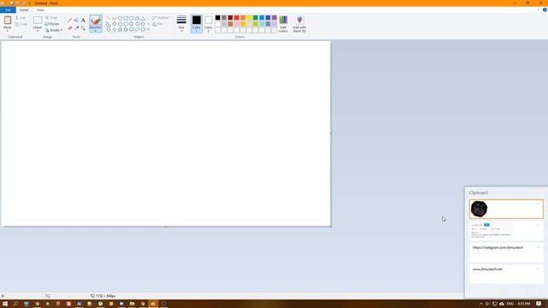Image resolution: width=548 pixels, height=308 pixels.
Task: Pick the purple palette swatch
Action: point(274,18)
